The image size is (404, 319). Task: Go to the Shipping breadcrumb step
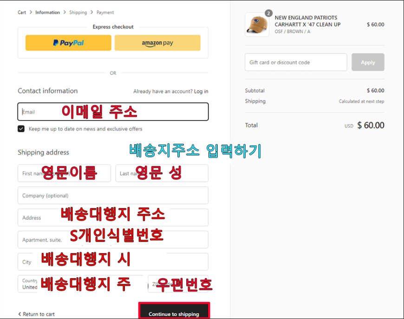pyautogui.click(x=78, y=13)
